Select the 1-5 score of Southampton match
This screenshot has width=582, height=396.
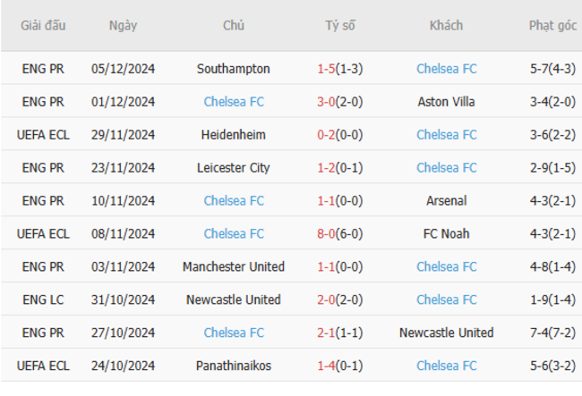326,69
